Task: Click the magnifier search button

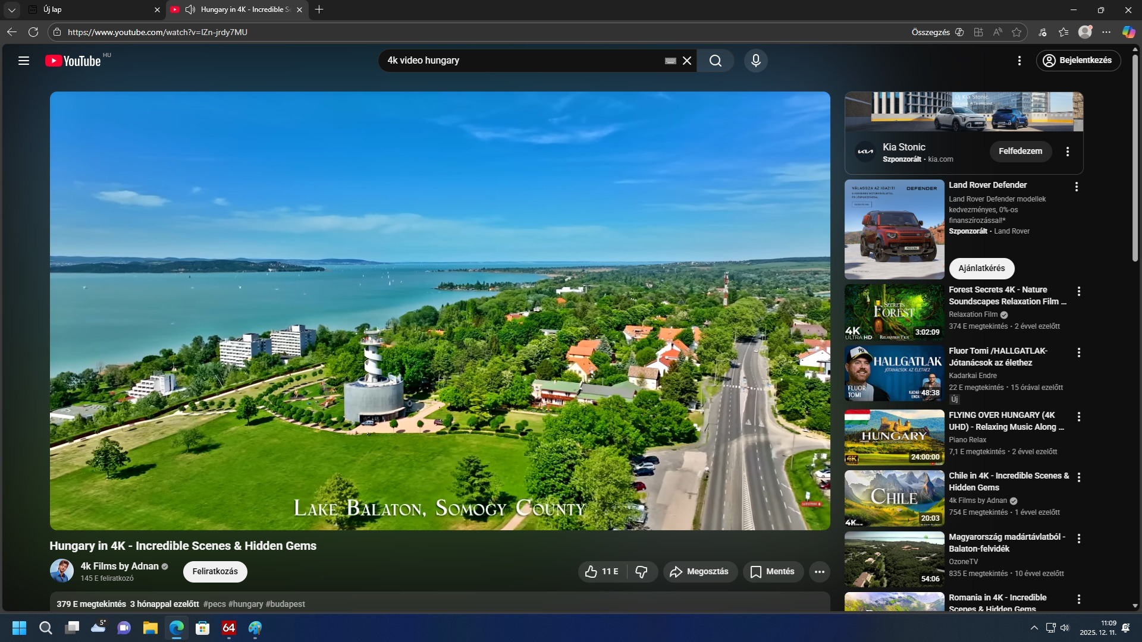Action: (716, 61)
